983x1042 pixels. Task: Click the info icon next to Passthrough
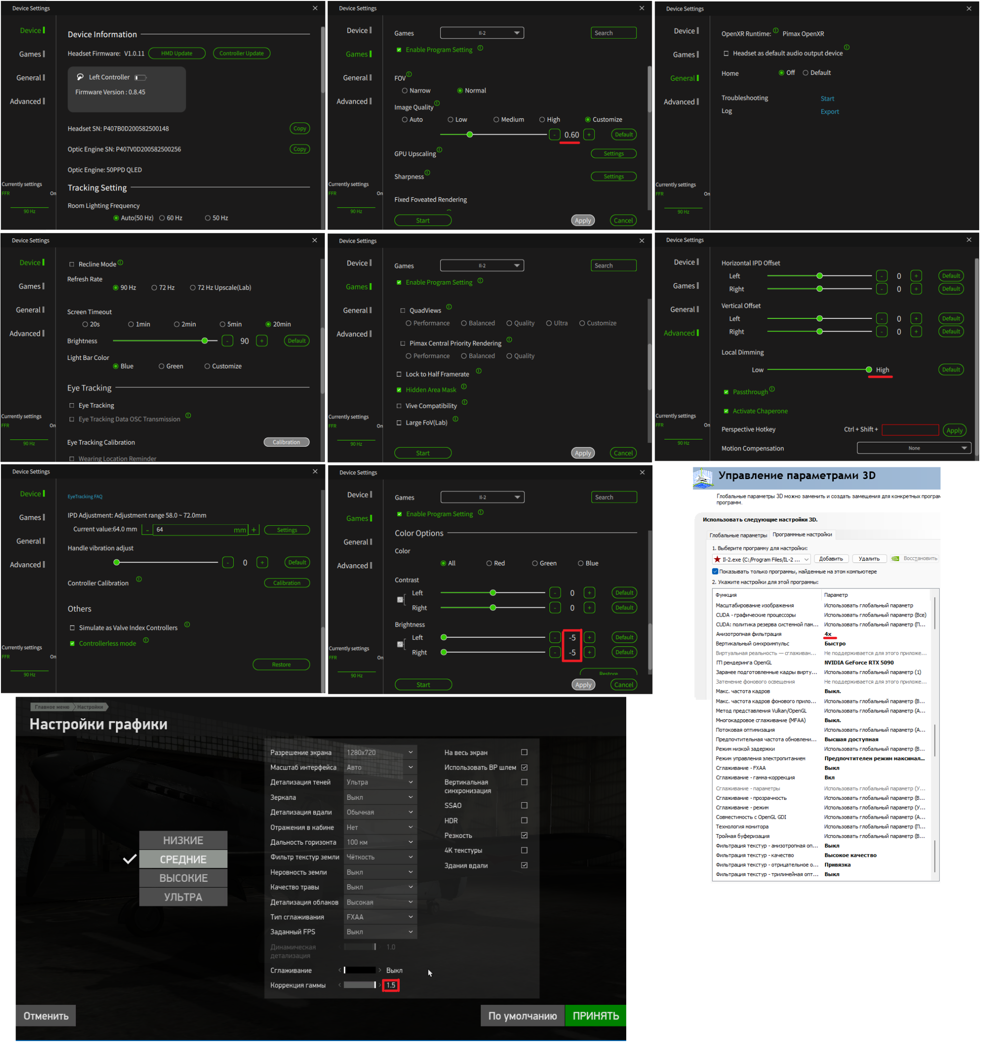coord(772,389)
